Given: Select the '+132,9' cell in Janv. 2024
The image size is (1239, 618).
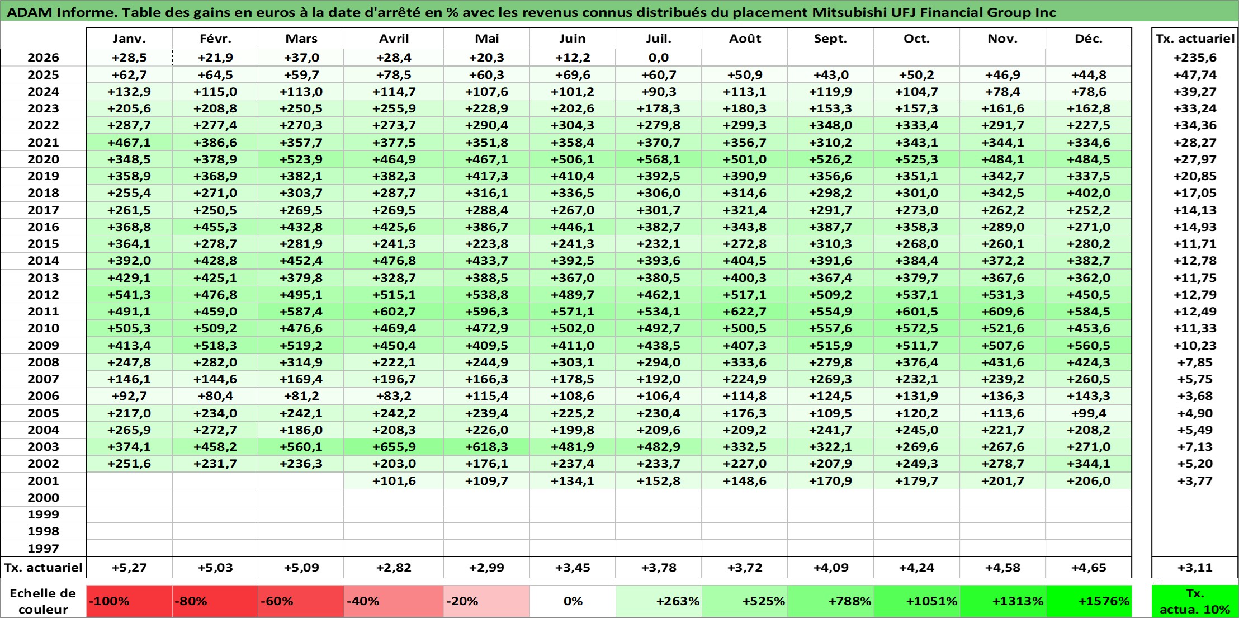Looking at the screenshot, I should click(x=129, y=92).
